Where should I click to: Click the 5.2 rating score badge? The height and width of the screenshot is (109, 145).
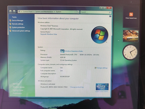click(x=62, y=51)
